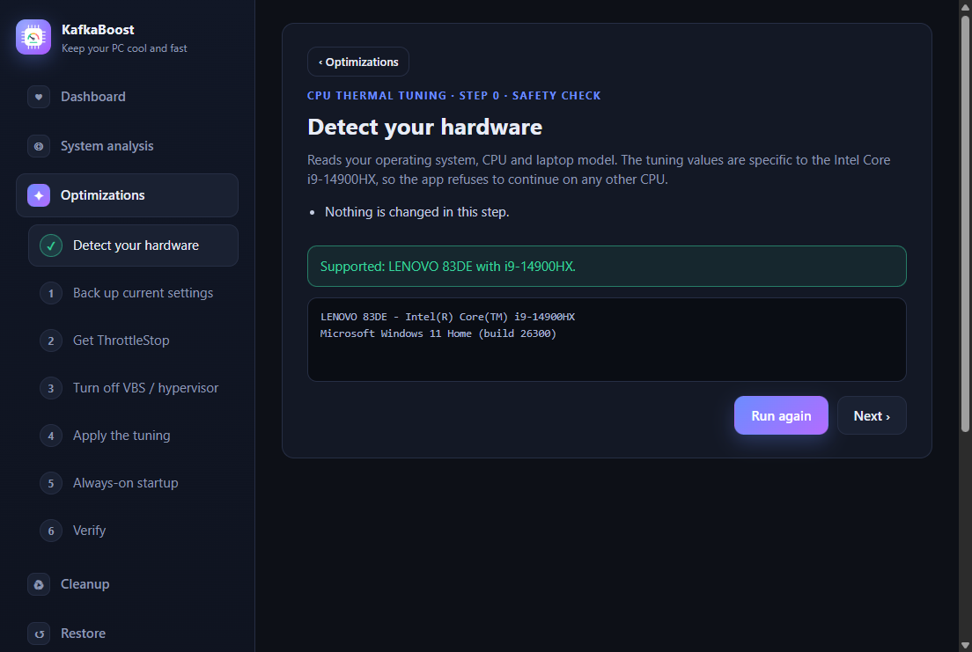
Task: Click the step 5 number badge
Action: click(51, 483)
